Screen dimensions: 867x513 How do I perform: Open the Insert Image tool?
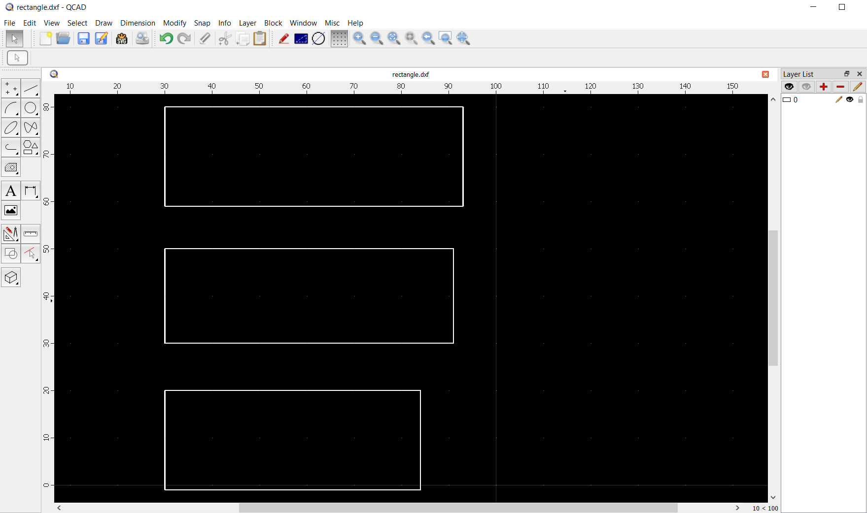click(11, 211)
